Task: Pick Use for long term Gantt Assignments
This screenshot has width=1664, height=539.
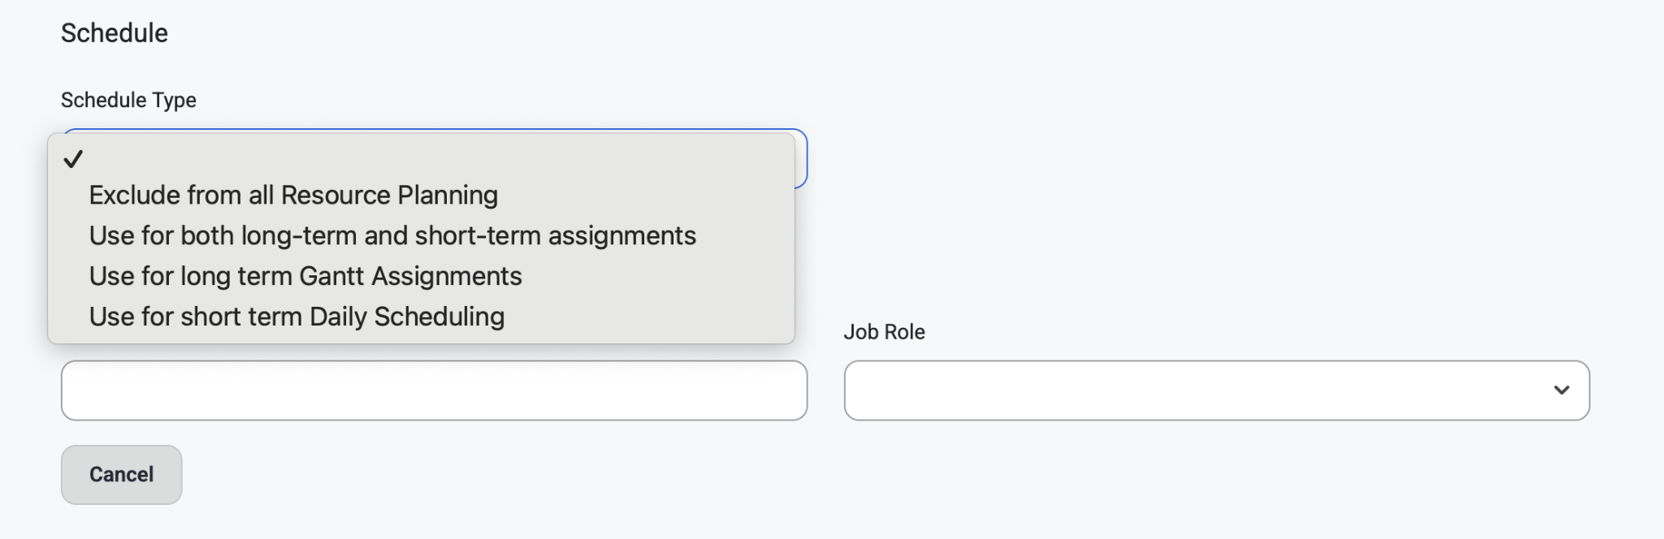Action: click(421, 277)
